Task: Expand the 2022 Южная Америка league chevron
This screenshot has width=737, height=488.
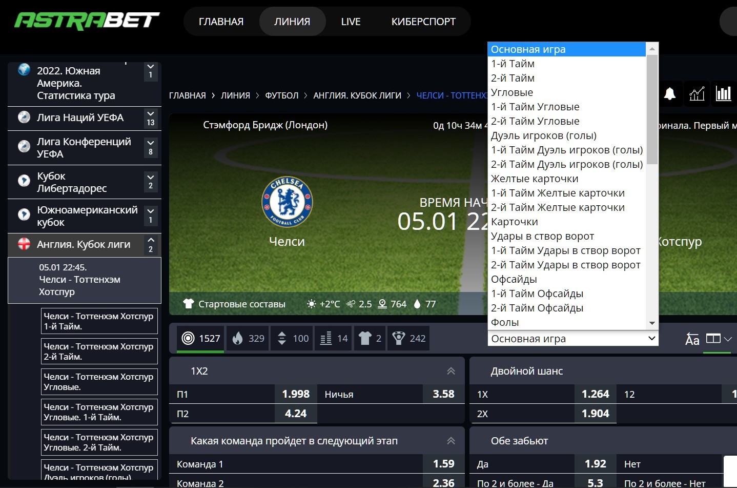Action: click(150, 71)
